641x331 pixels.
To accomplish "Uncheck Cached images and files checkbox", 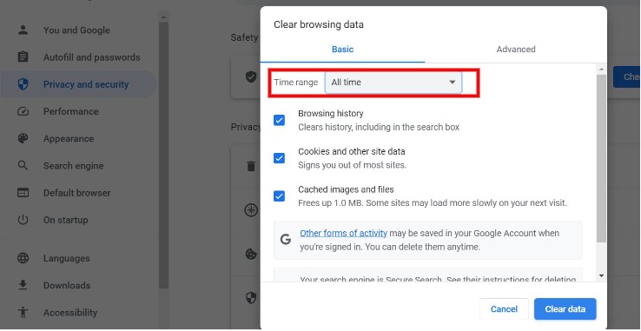I will [279, 196].
